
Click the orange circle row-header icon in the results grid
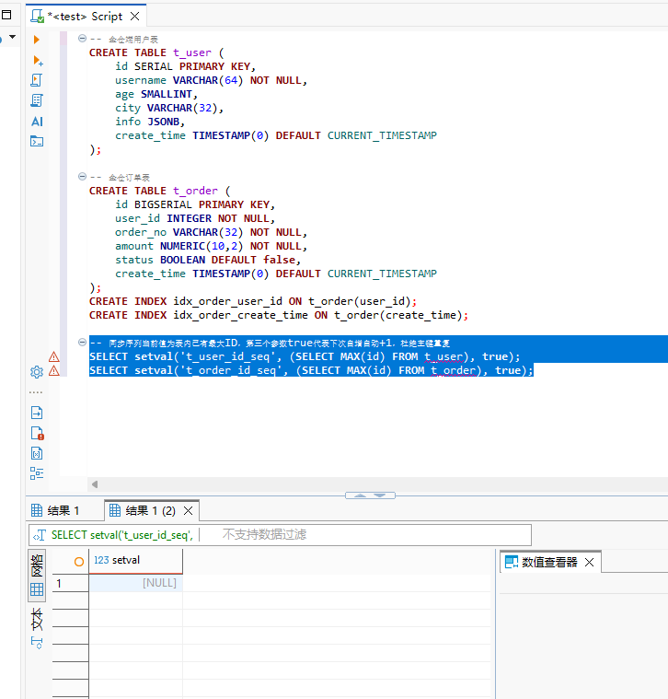(79, 562)
